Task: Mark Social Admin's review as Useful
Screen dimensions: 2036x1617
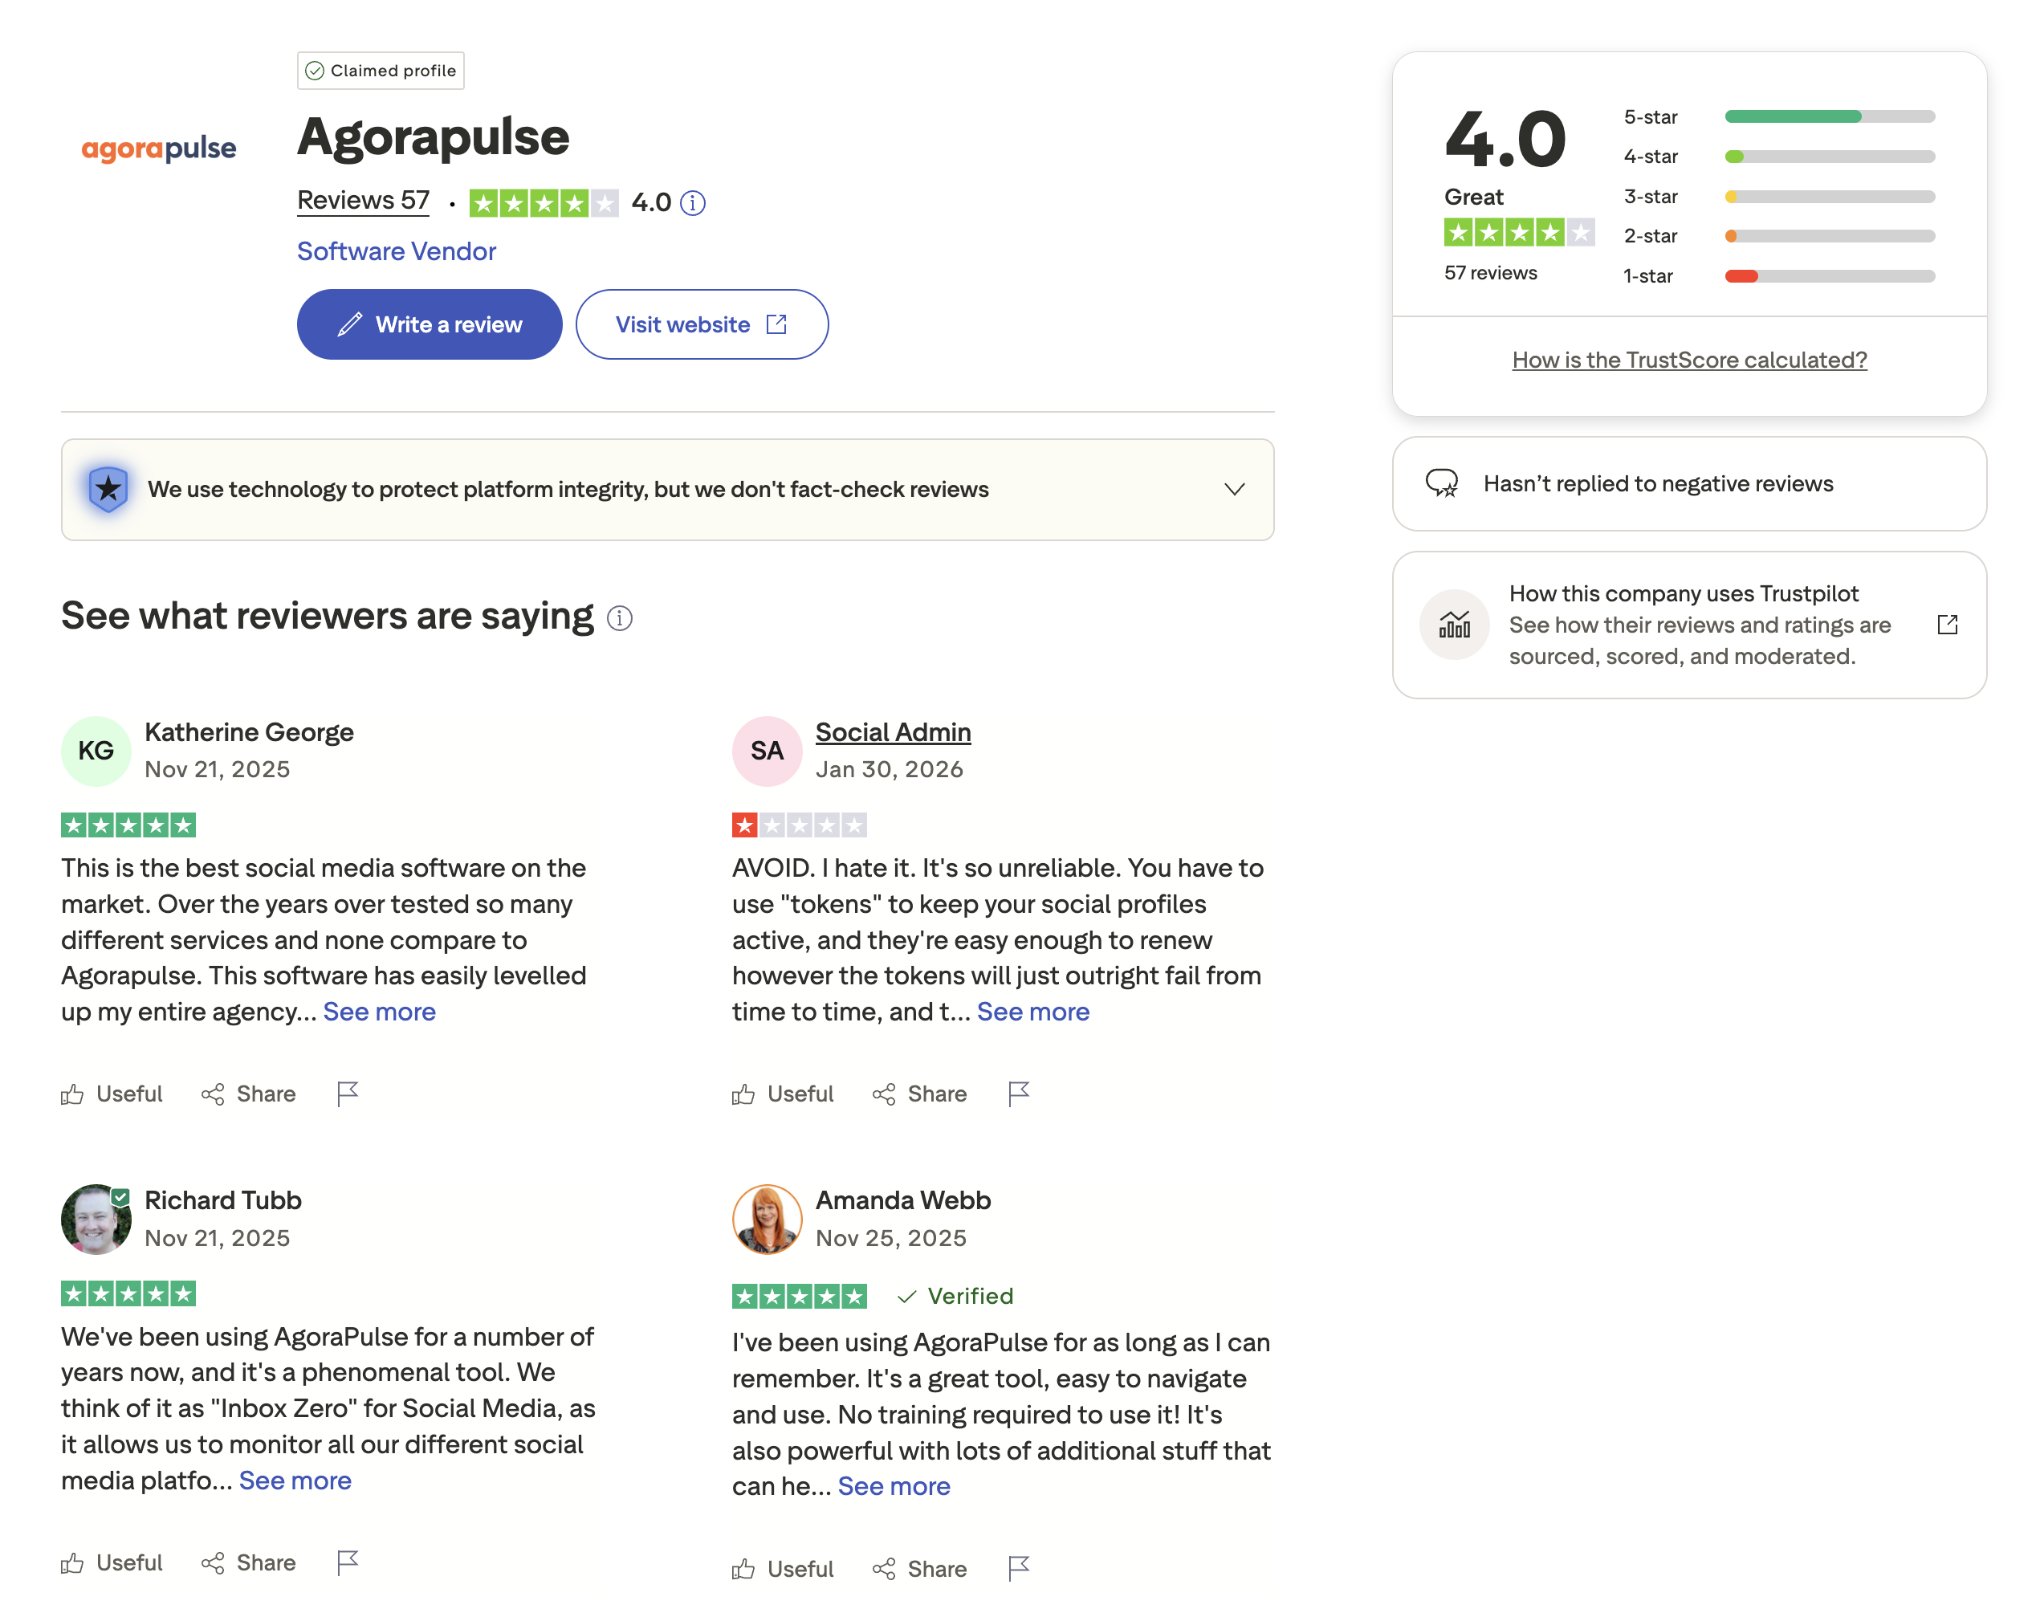Action: (782, 1094)
